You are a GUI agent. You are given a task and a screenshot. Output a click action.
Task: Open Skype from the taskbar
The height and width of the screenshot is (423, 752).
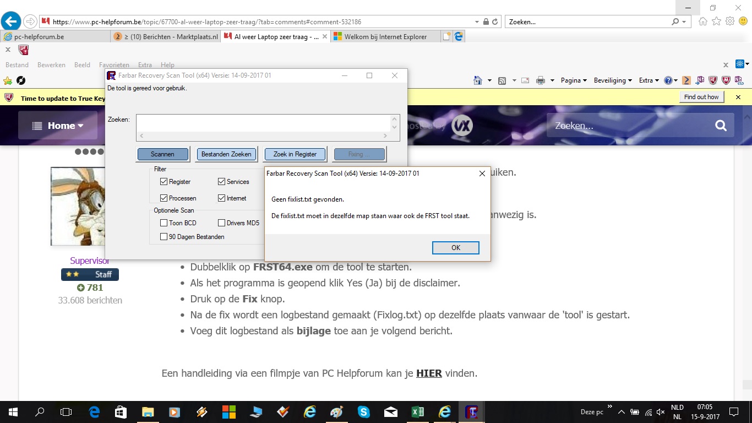(363, 411)
